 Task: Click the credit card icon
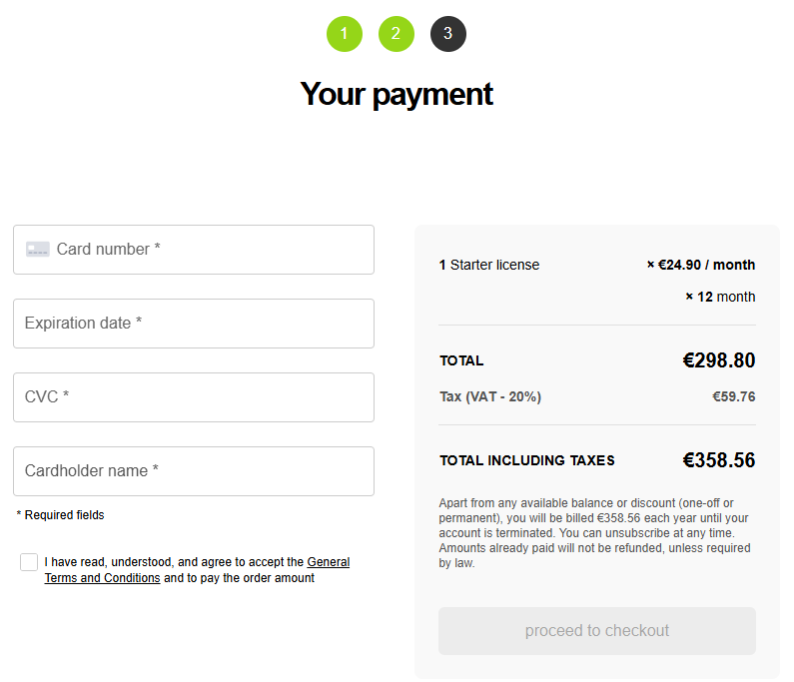(x=38, y=250)
